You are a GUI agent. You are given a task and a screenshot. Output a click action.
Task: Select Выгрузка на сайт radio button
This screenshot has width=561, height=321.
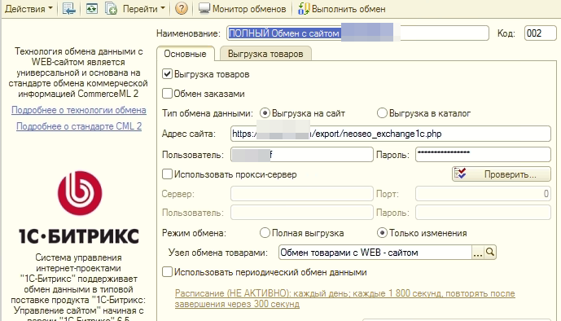tap(265, 113)
